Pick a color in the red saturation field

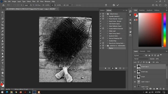click(150, 30)
